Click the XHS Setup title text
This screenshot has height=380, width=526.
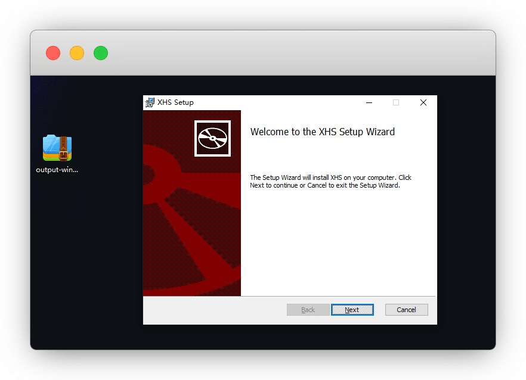tap(175, 102)
